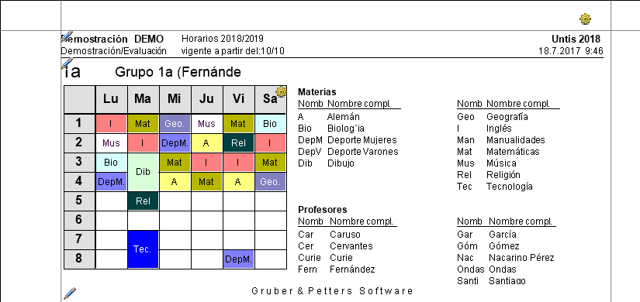640x302 pixels.
Task: Click the pencil icon beside the footer text
Action: coord(70,293)
